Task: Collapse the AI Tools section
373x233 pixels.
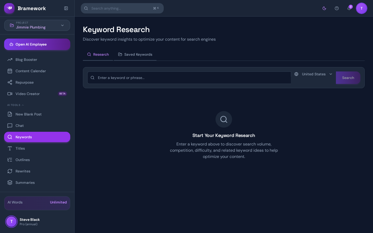Action: [x=16, y=105]
